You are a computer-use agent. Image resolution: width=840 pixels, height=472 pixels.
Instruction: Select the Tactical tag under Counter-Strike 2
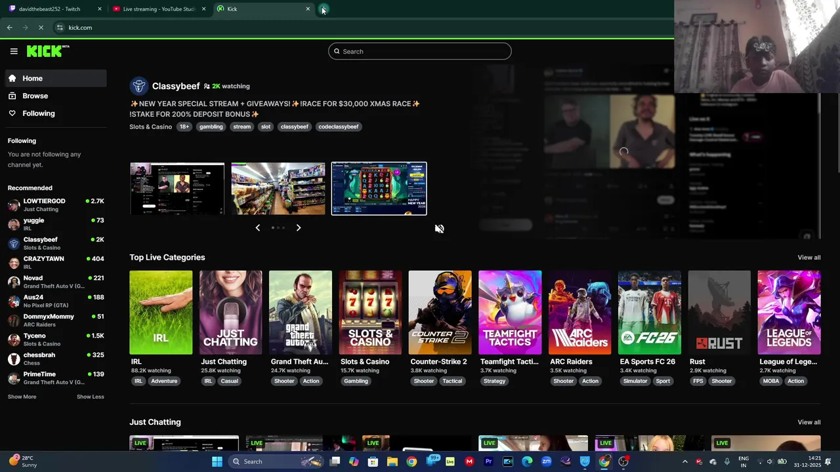(x=452, y=381)
